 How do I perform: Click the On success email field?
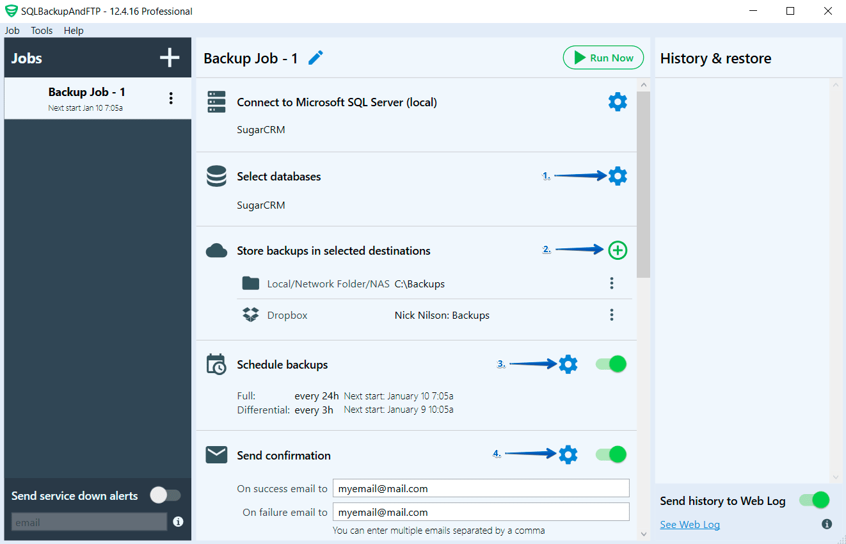481,488
